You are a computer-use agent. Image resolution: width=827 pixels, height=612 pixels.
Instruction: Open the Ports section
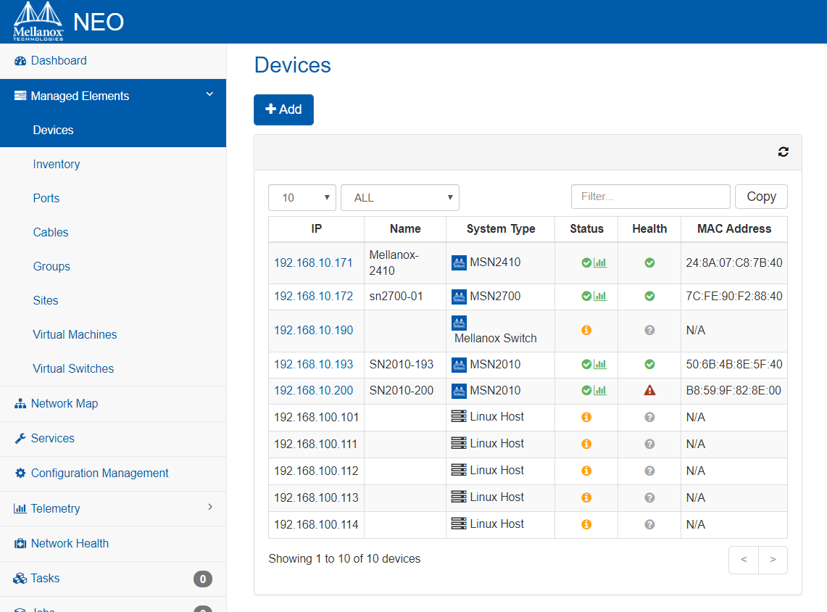pyautogui.click(x=46, y=199)
